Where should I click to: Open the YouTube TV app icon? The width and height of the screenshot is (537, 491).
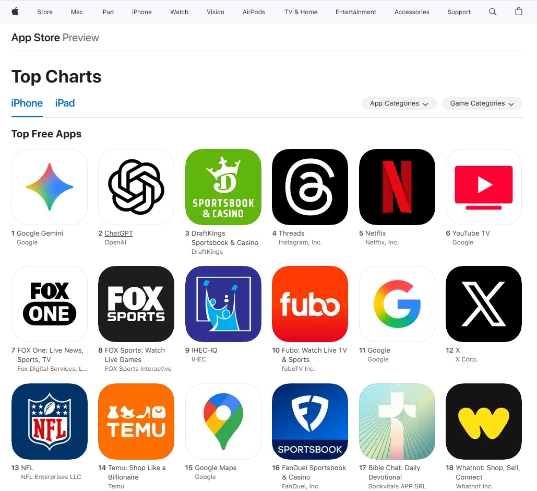(484, 187)
